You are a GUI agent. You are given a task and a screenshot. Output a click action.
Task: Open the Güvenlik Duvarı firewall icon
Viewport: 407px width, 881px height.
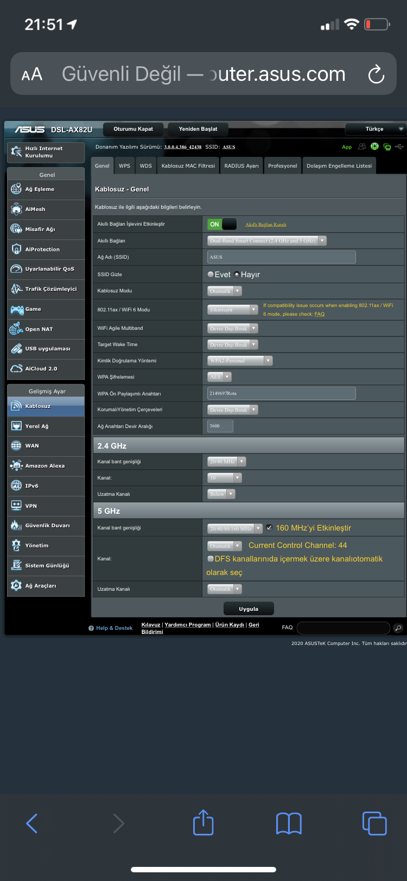[x=16, y=526]
